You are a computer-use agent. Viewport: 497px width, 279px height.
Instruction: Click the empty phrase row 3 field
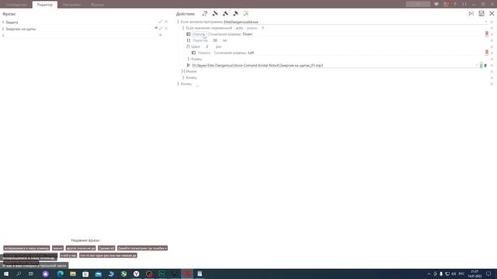coord(79,36)
